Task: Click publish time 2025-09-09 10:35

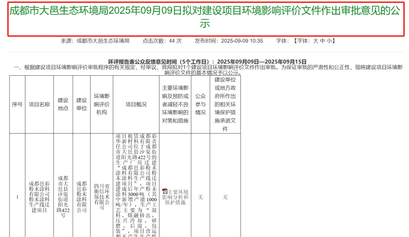Action: pyautogui.click(x=242, y=41)
